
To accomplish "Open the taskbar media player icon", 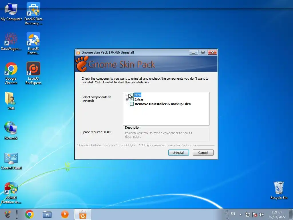I will [65, 214].
